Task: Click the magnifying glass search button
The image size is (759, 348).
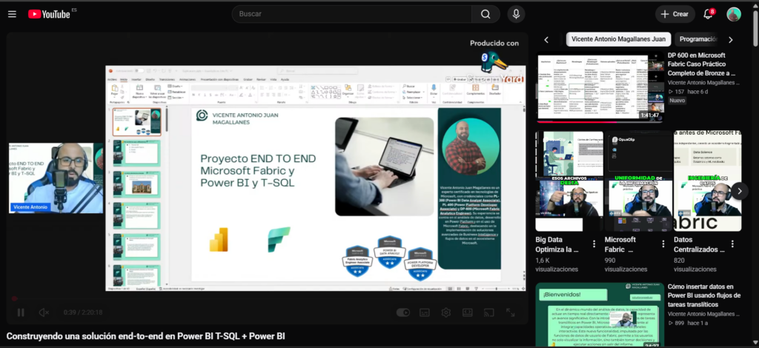Action: (485, 14)
